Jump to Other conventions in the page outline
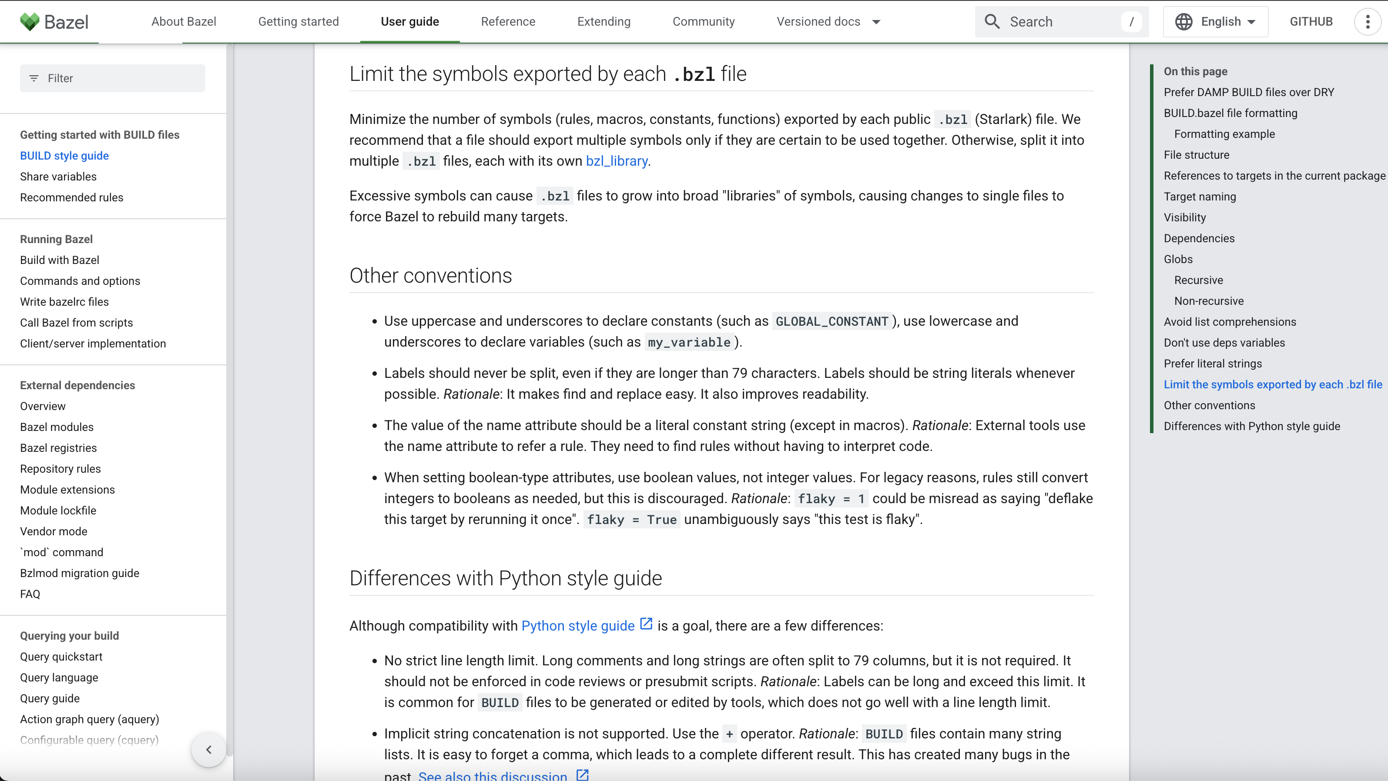Screen dimensions: 1388x781 (x=1209, y=405)
